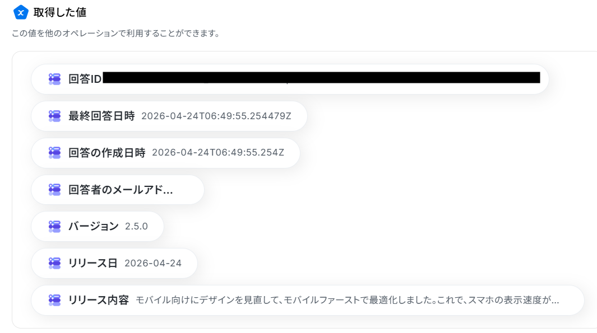Click the purple icon beside 回答の作成日時

tap(54, 153)
